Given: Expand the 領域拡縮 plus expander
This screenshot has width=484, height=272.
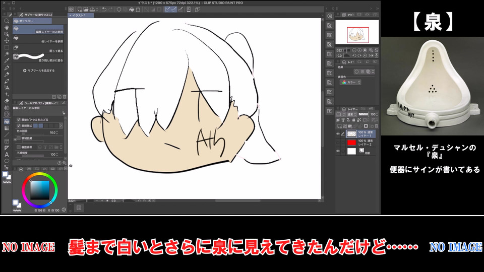Looking at the screenshot, I should 15,140.
